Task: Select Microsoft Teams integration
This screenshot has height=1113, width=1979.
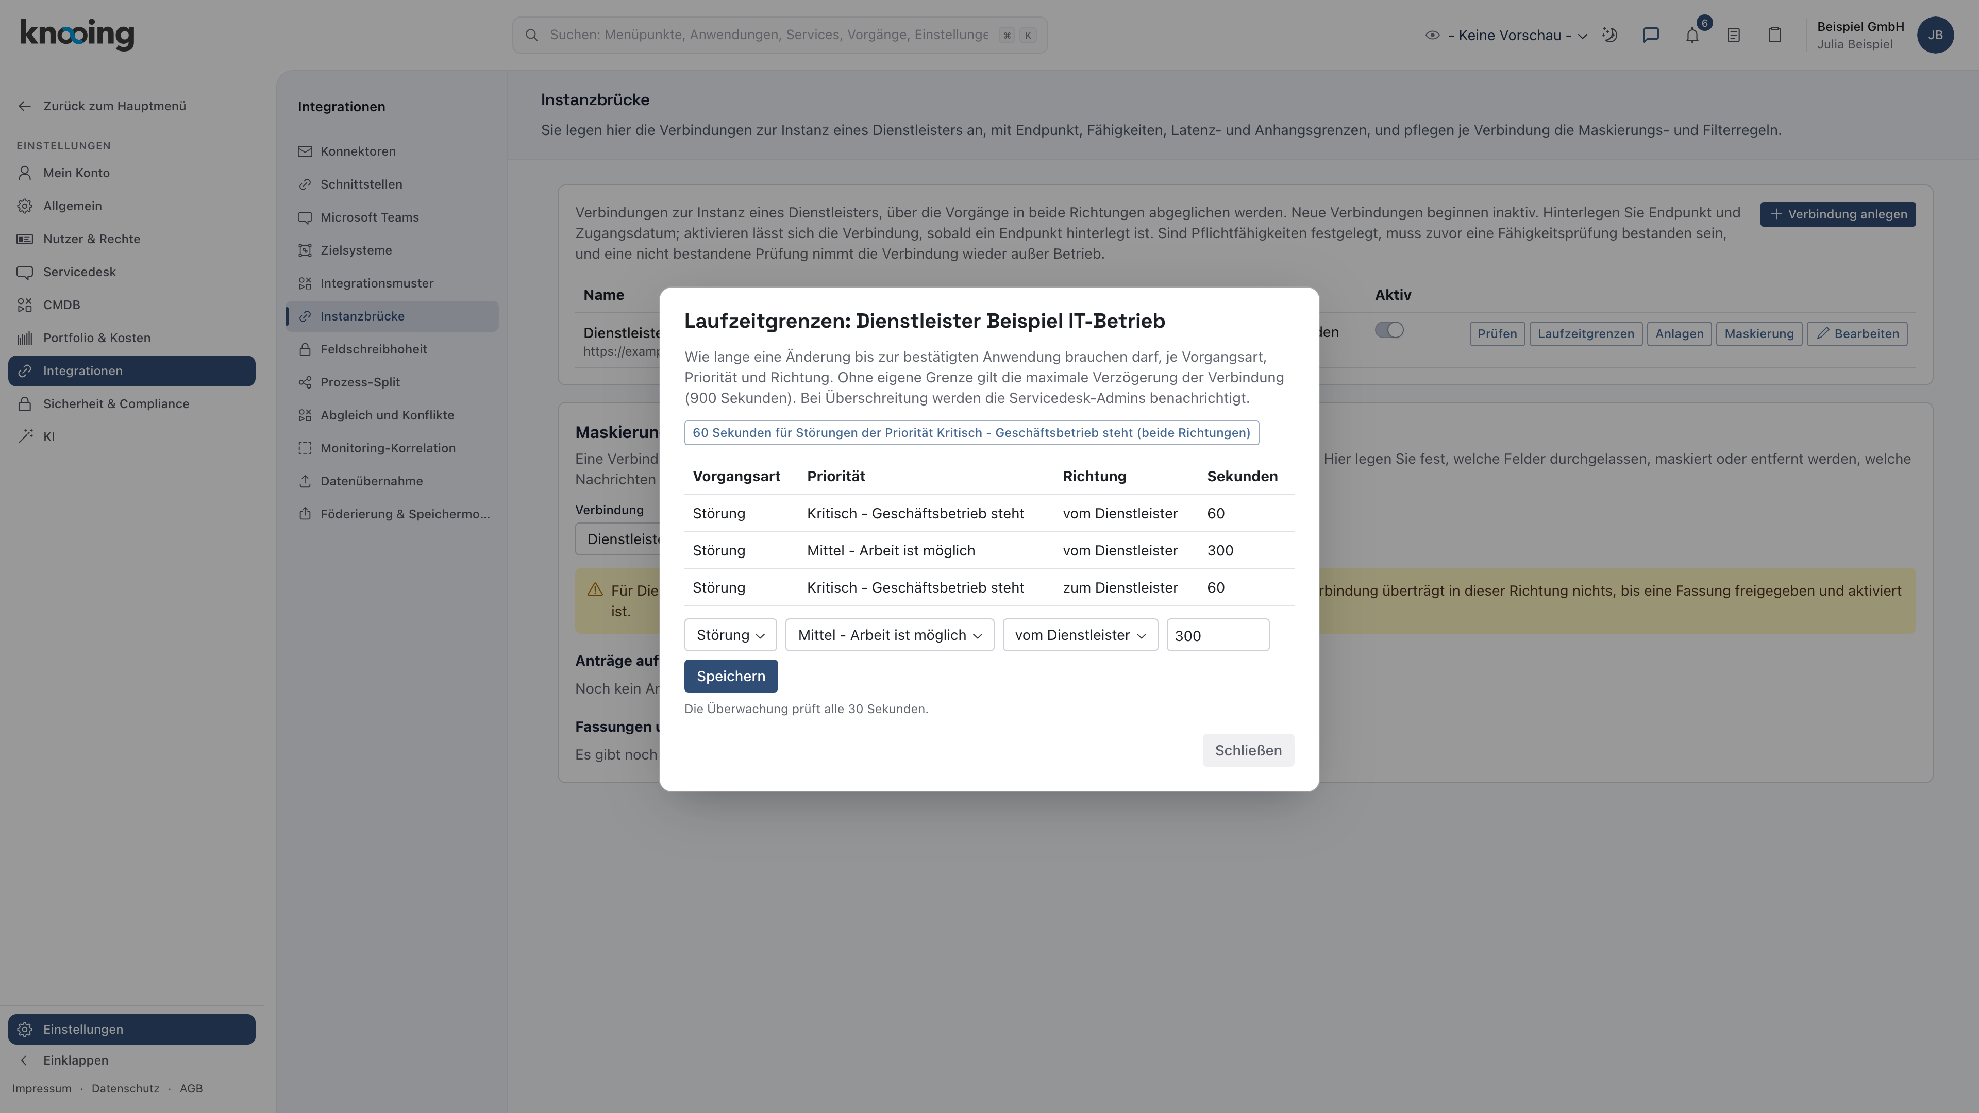Action: tap(393, 217)
